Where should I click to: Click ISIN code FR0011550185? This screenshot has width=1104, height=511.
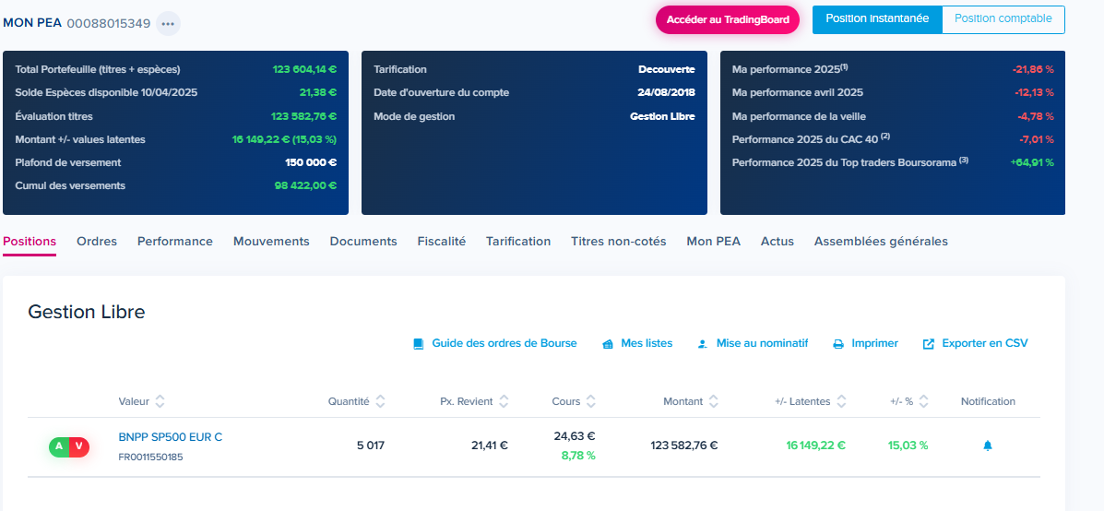(150, 457)
